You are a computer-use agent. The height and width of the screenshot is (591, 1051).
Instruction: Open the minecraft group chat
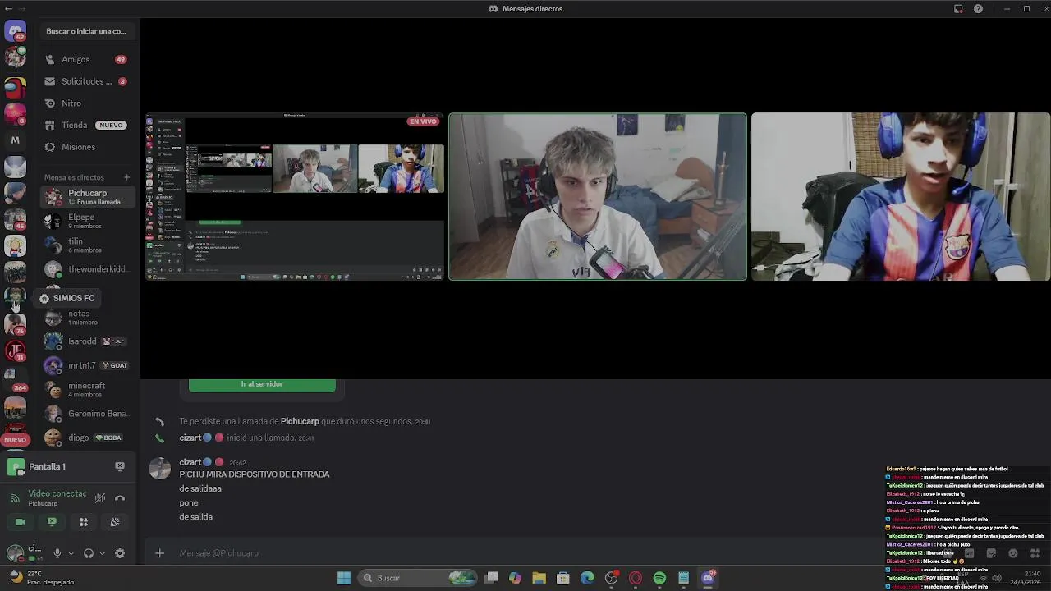[x=87, y=390]
